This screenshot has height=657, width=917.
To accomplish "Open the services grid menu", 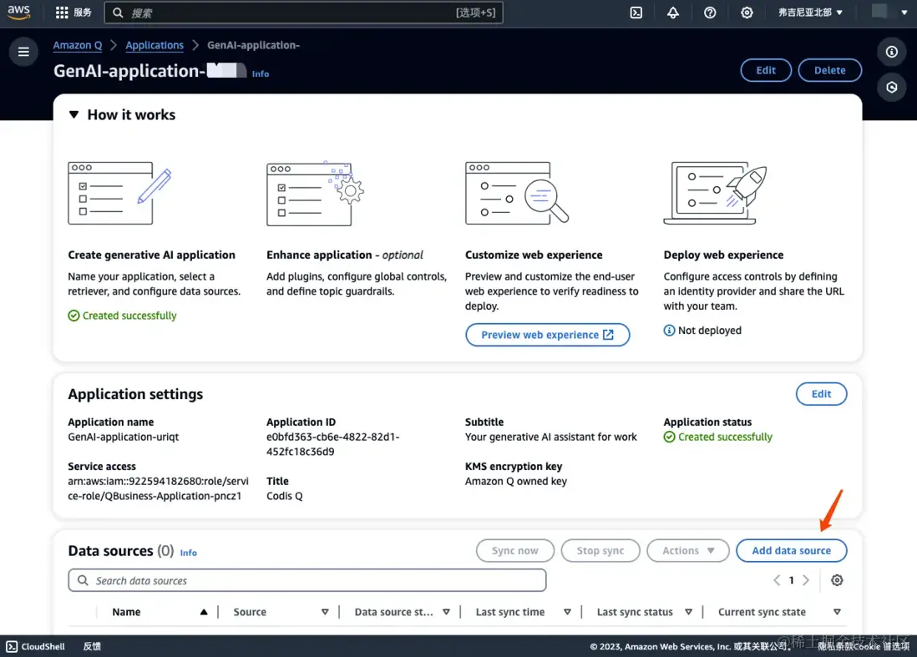I will click(x=62, y=13).
